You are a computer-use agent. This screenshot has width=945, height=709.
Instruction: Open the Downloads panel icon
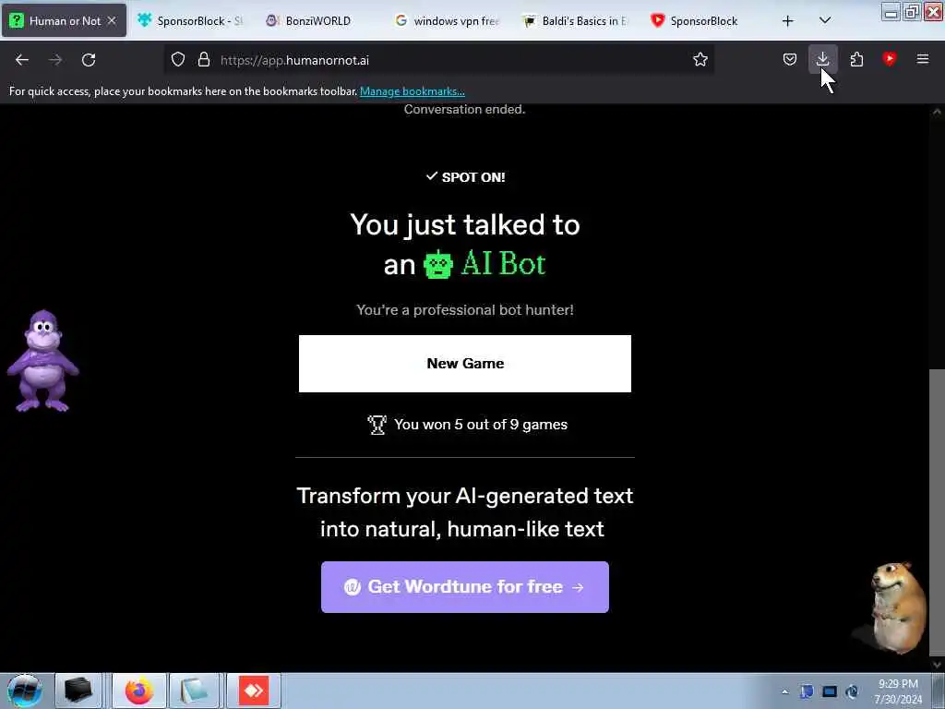coord(822,60)
